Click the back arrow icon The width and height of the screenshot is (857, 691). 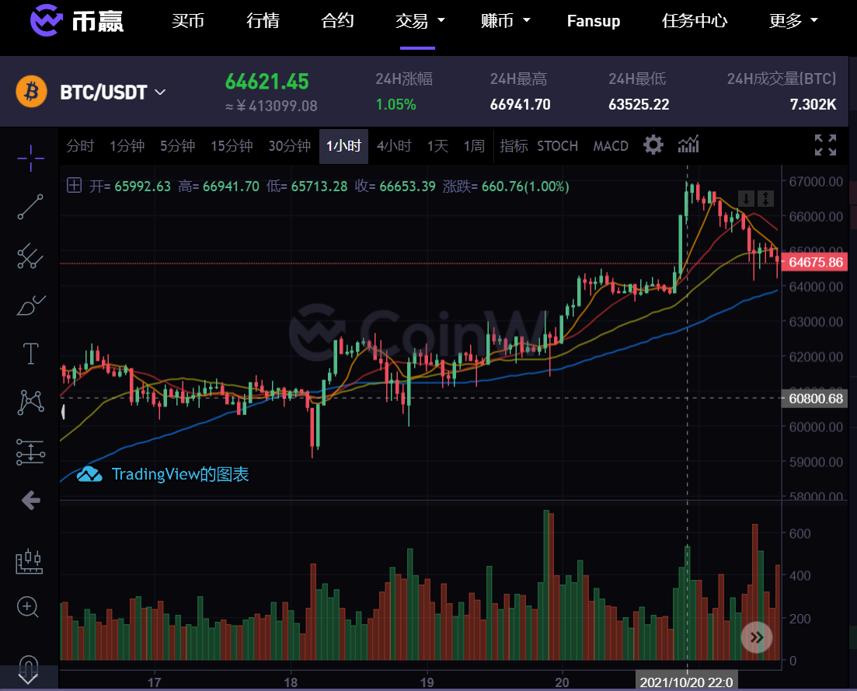click(x=30, y=501)
